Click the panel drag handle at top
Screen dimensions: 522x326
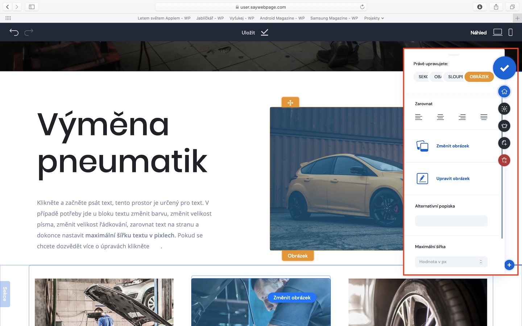(454, 55)
